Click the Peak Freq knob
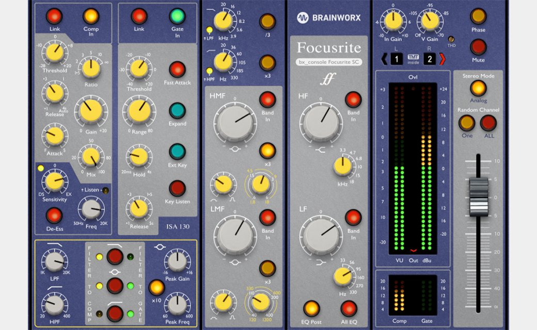537x330 pixels. click(177, 305)
